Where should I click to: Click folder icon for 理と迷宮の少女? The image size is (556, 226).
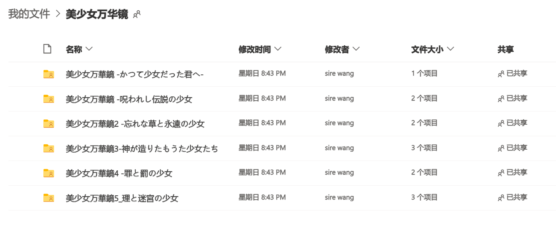coord(49,198)
